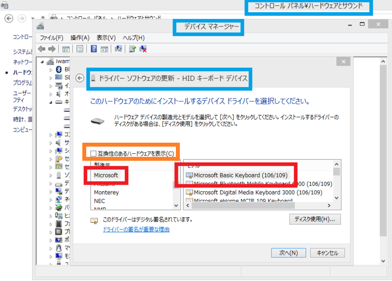Open the 表示(V) menu

coord(106,38)
